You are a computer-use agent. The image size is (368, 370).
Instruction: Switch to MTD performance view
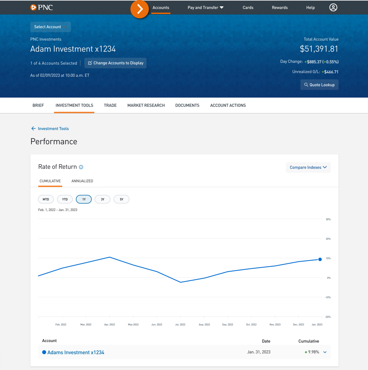point(46,199)
